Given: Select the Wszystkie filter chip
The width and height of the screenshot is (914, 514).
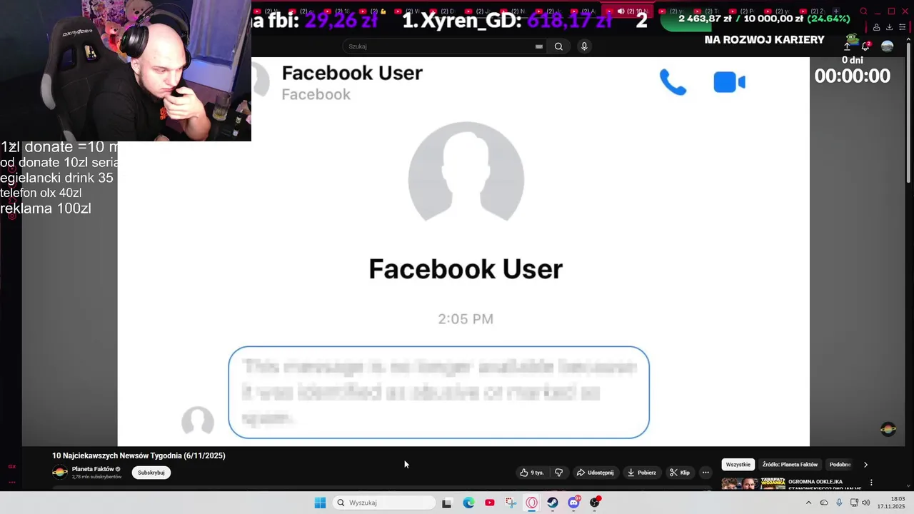Looking at the screenshot, I should [x=738, y=465].
